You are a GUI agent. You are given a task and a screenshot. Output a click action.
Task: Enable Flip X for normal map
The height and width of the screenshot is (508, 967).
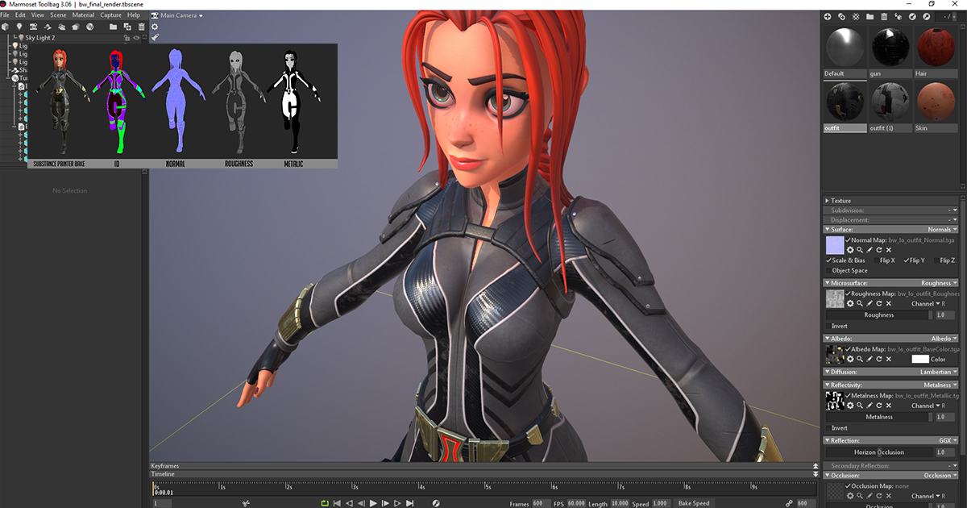(x=876, y=260)
